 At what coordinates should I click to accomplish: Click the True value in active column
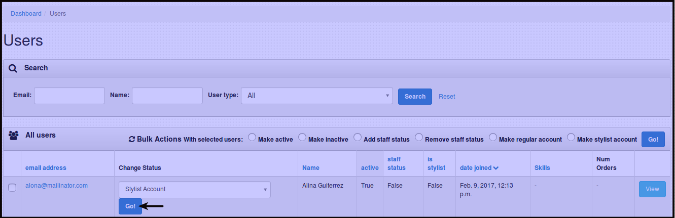367,186
